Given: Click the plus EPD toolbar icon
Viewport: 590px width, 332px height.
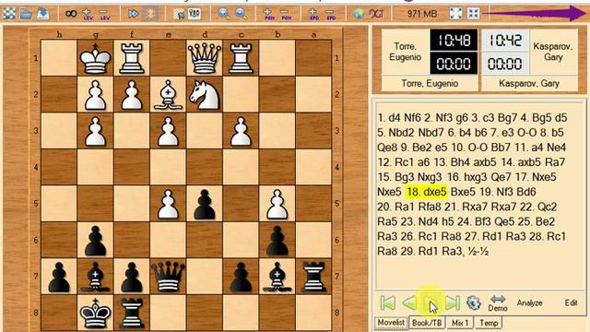Looking at the screenshot, I should [x=313, y=14].
